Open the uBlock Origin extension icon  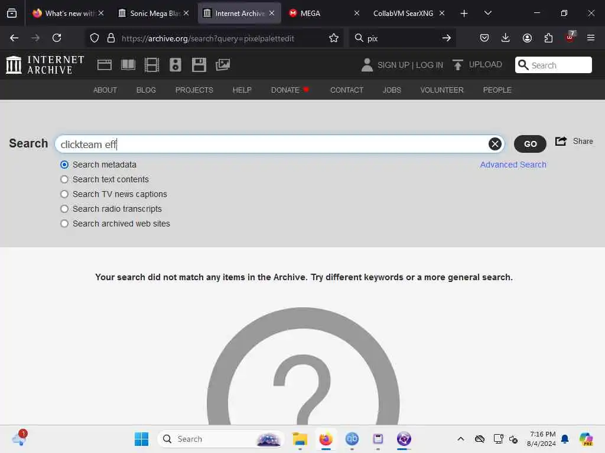tap(570, 37)
